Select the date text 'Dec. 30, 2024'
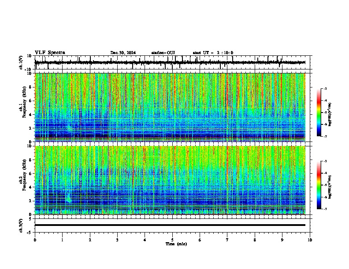The image size is (349, 269). (123, 53)
